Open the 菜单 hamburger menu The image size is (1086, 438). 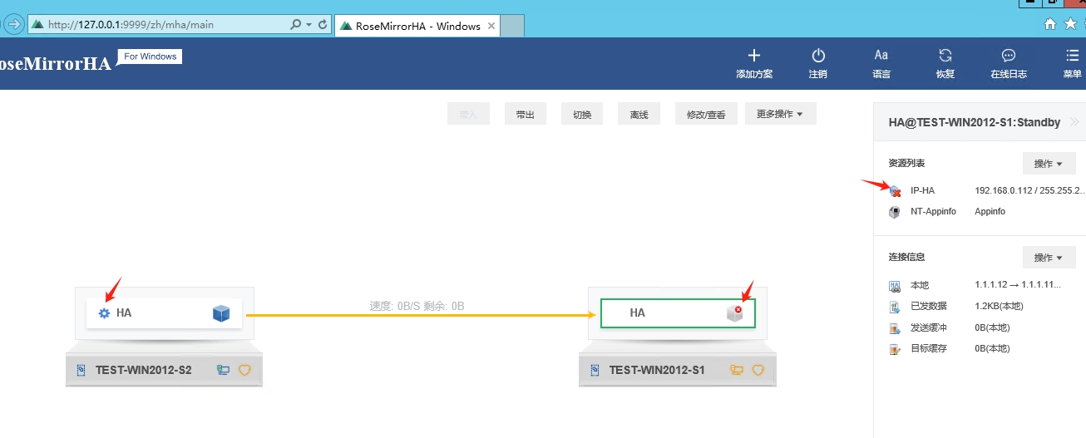pyautogui.click(x=1073, y=56)
